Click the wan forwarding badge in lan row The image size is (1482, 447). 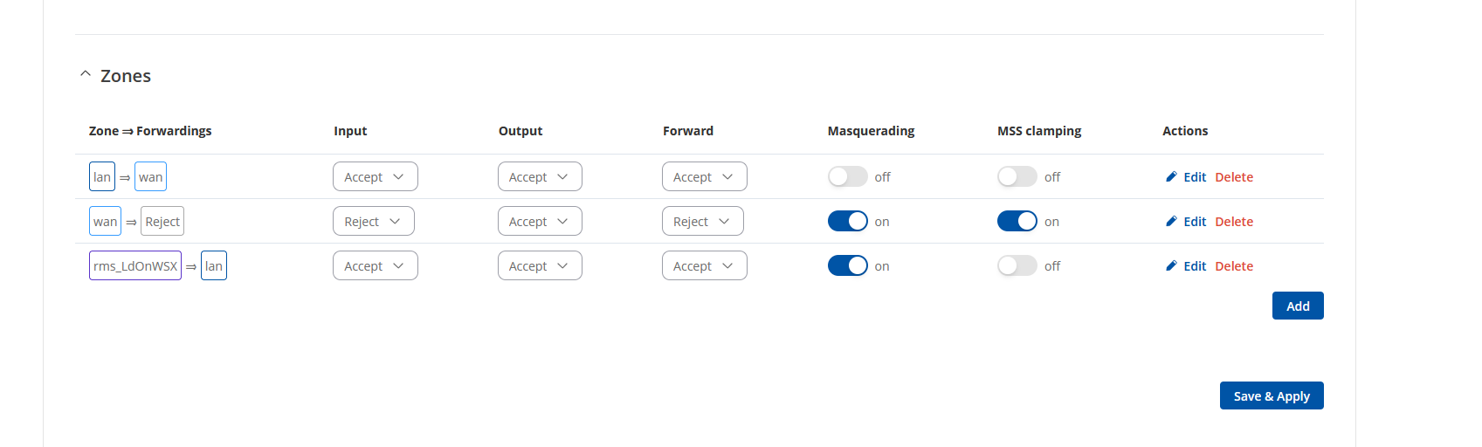tap(150, 177)
